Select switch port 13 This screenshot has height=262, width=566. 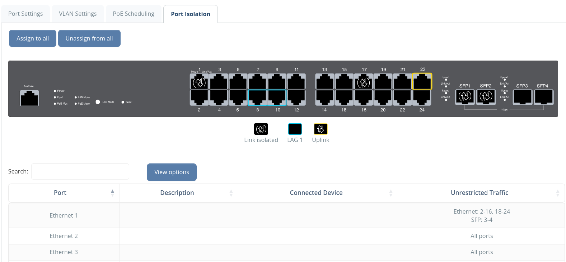(325, 82)
